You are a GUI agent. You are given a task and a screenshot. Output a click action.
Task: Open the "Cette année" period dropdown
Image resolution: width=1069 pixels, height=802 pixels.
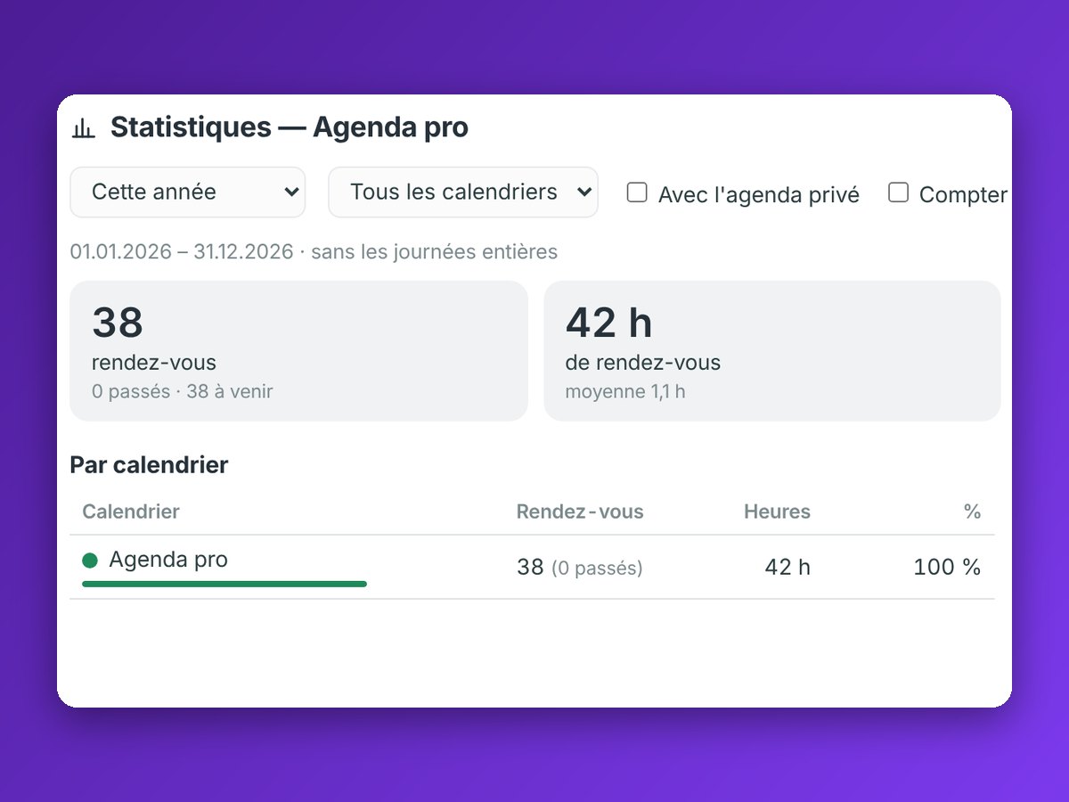click(x=188, y=192)
